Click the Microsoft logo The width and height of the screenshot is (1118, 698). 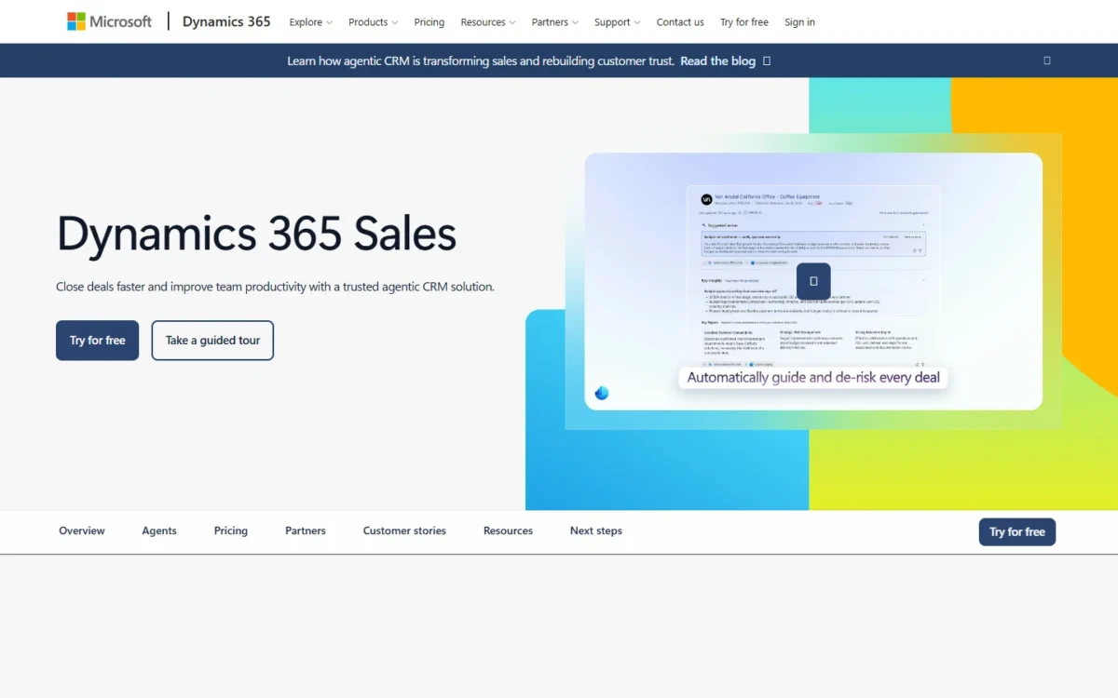tap(109, 21)
